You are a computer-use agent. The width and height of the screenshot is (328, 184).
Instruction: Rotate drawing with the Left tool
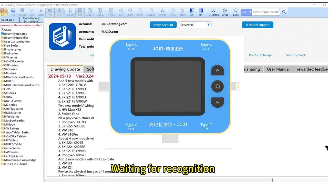pos(121,12)
